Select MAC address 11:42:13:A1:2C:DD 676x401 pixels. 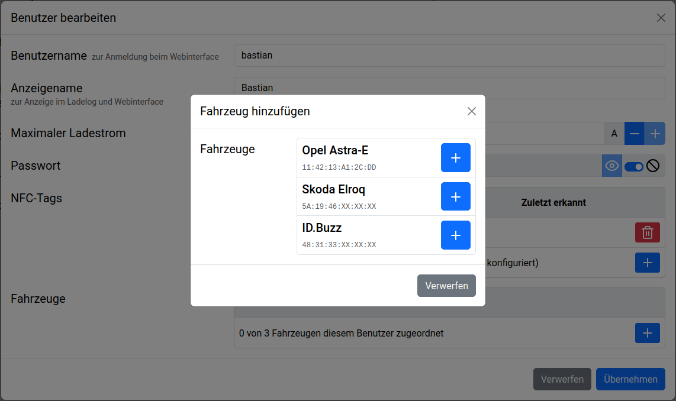pyautogui.click(x=339, y=167)
